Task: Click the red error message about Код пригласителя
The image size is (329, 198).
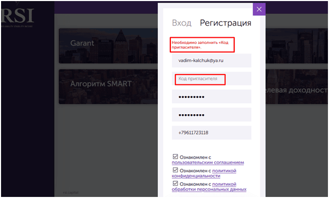Action: pos(200,45)
